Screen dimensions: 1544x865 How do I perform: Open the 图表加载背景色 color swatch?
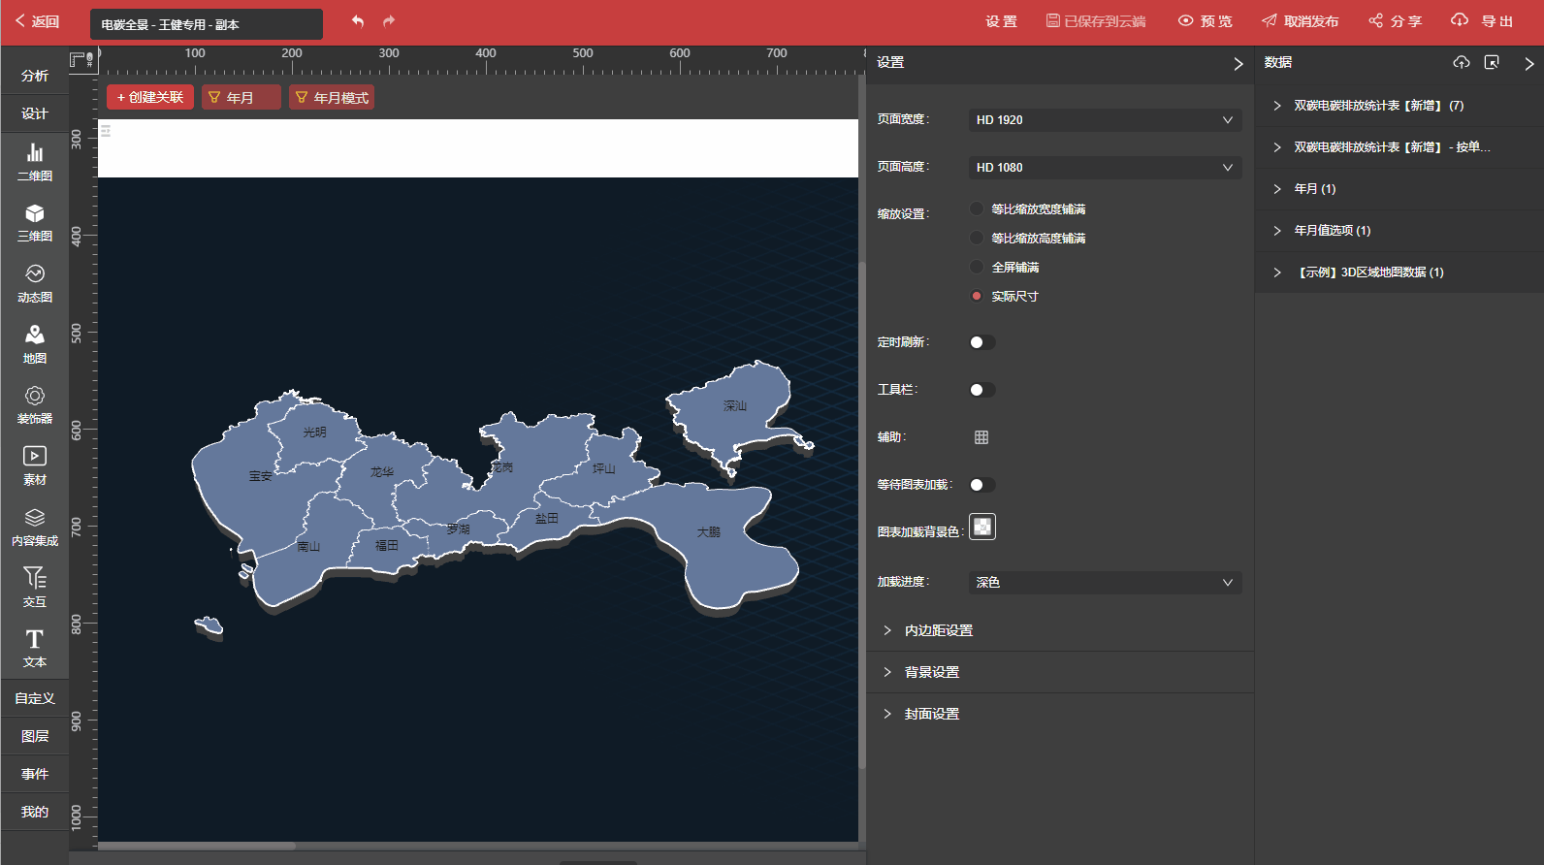[x=982, y=527]
